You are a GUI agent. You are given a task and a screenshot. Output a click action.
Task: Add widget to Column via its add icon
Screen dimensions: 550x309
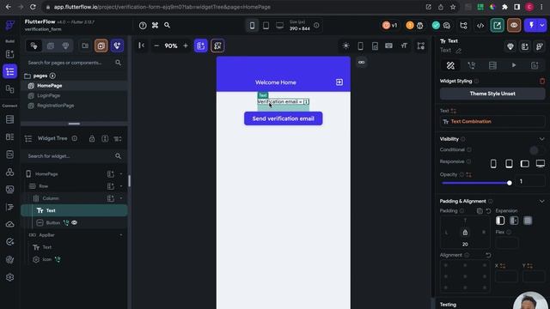coord(111,198)
